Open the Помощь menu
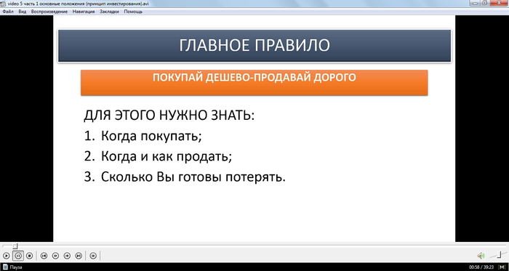509x271 pixels. pos(133,12)
